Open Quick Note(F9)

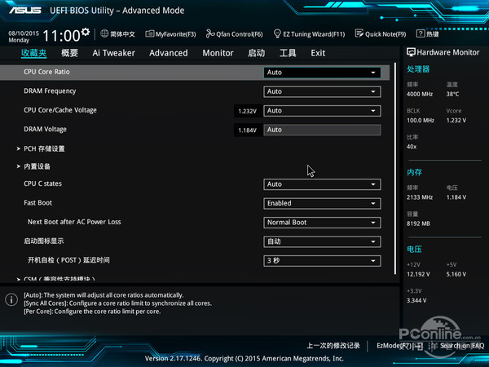click(x=381, y=33)
